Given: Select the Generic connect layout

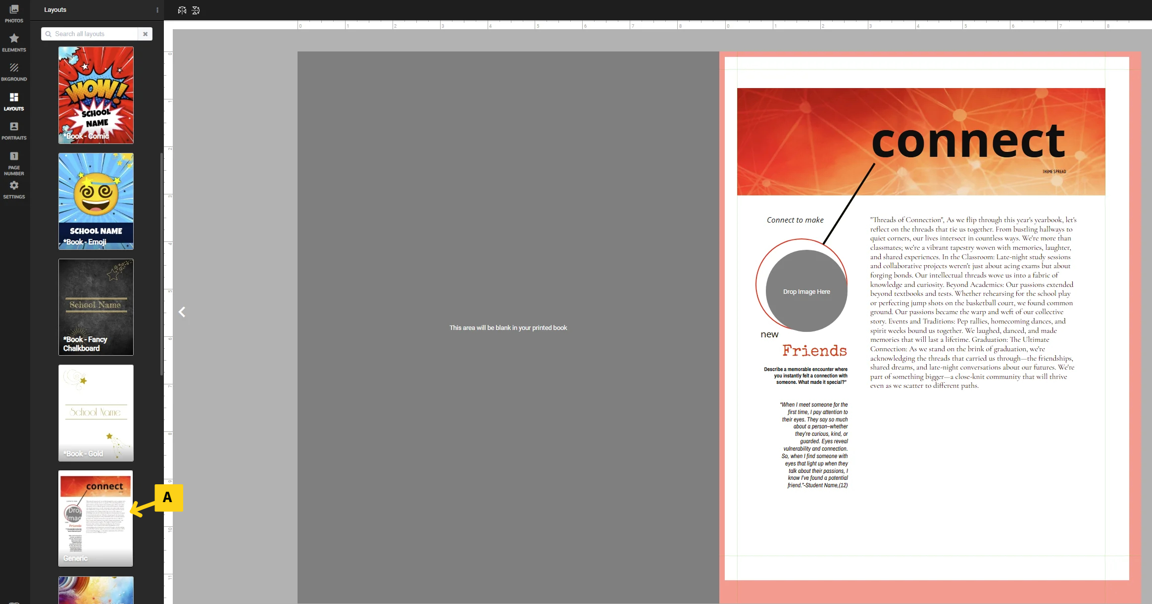Looking at the screenshot, I should pyautogui.click(x=96, y=518).
